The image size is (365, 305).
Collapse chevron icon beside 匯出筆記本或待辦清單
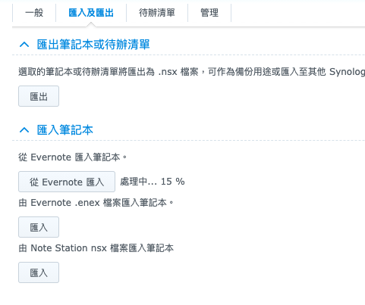point(24,45)
